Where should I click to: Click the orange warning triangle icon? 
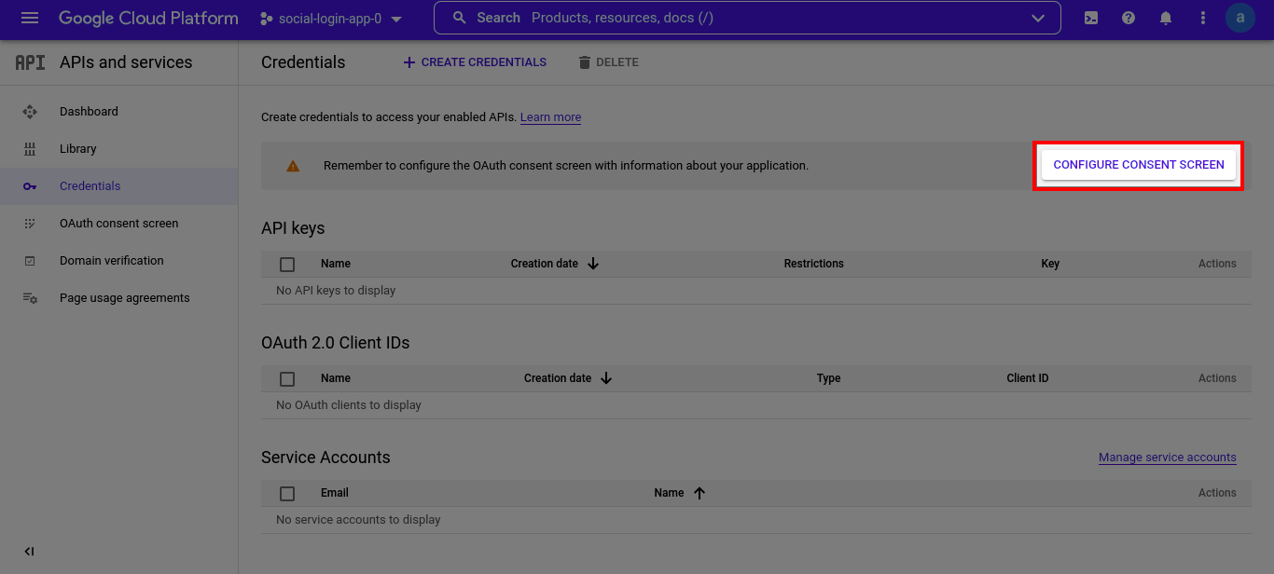click(x=293, y=166)
